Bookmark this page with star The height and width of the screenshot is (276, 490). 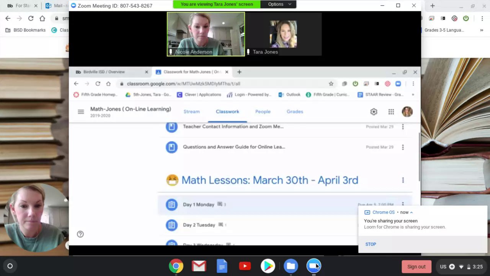tap(331, 84)
